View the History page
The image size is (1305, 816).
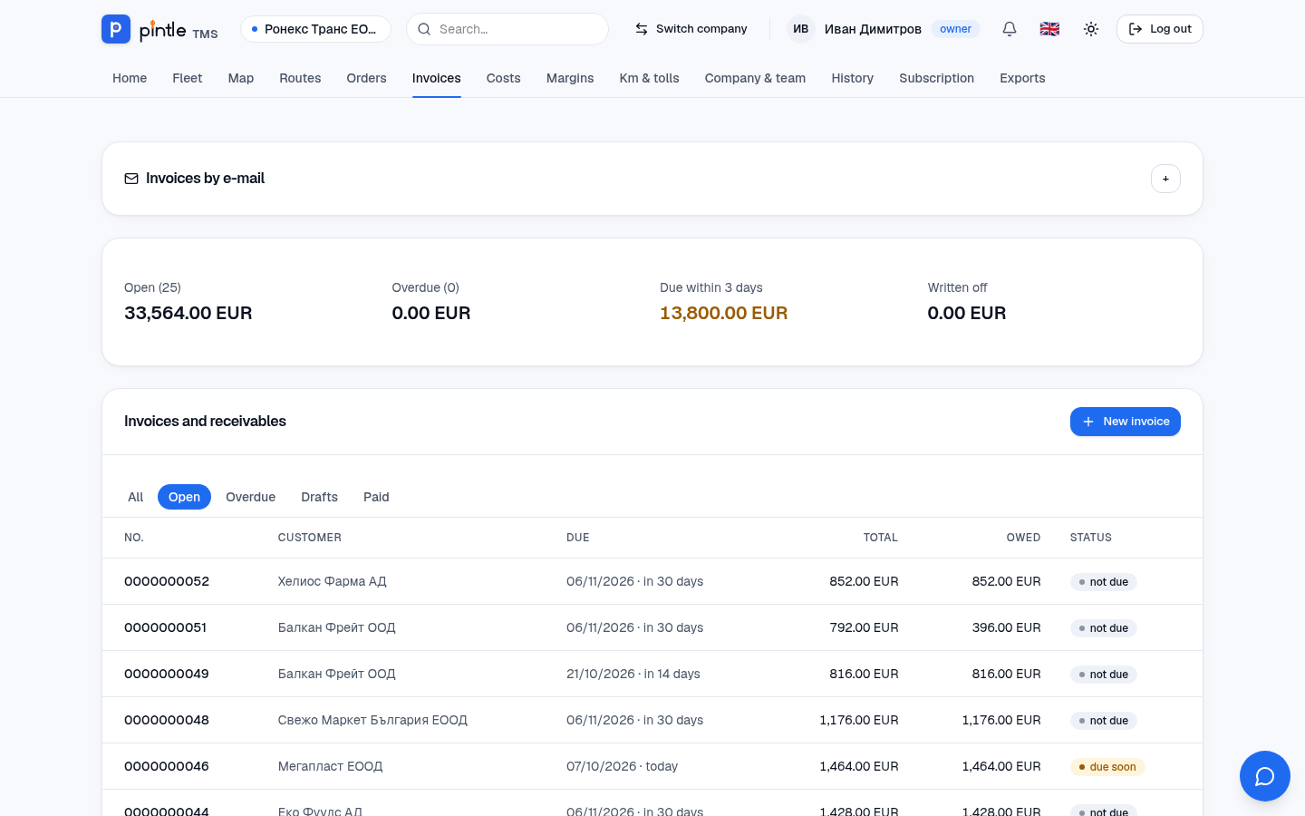[853, 78]
